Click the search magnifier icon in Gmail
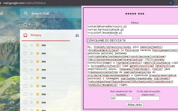 coord(26,13)
